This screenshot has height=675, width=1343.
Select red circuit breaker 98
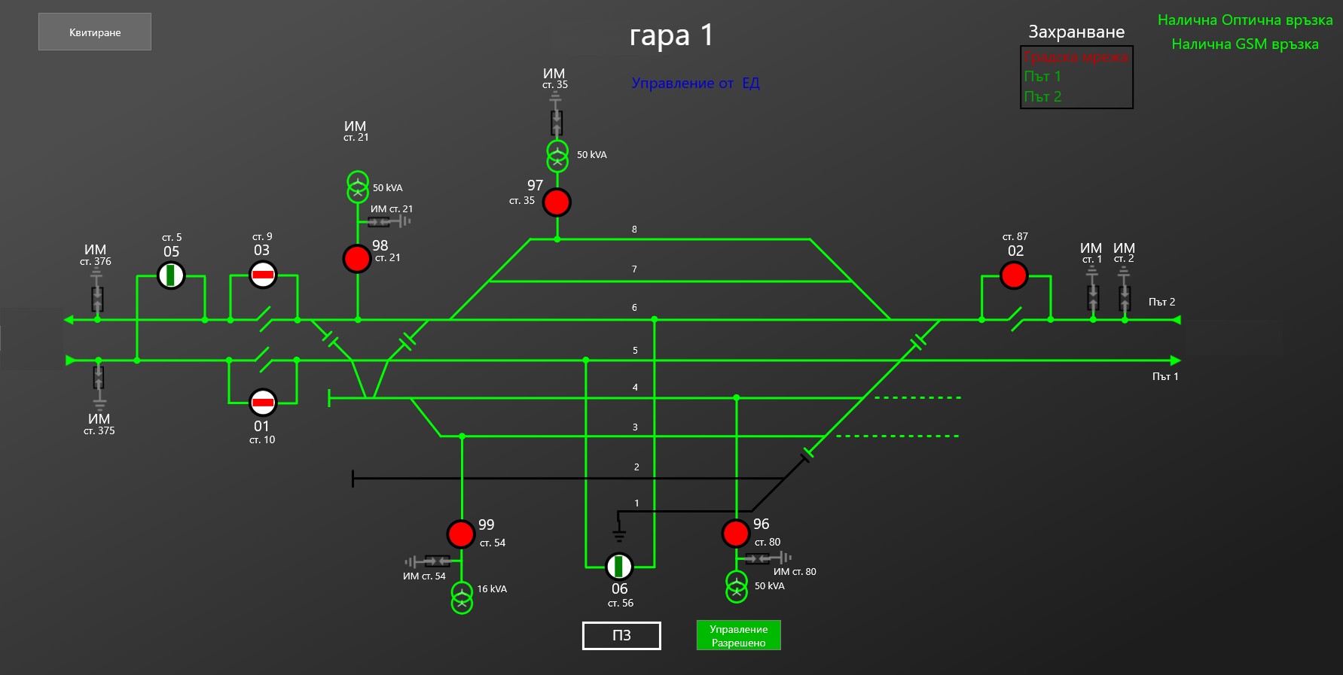(357, 258)
